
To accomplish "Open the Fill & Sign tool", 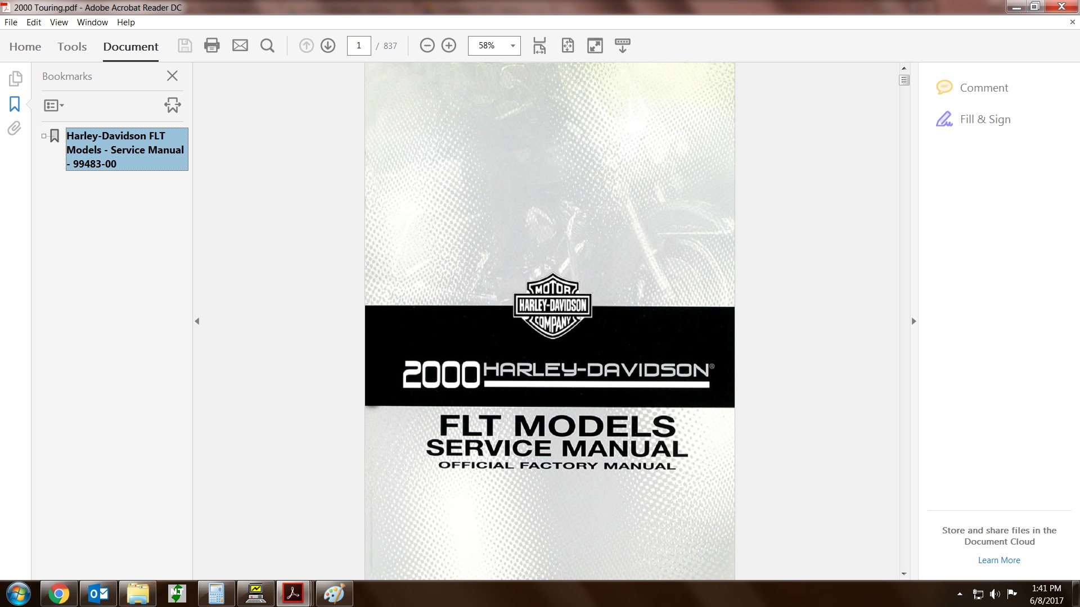I will (985, 119).
